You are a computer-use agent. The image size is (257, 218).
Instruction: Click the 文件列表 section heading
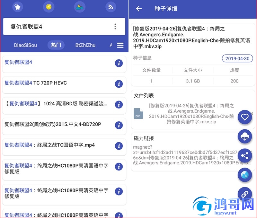(144, 95)
